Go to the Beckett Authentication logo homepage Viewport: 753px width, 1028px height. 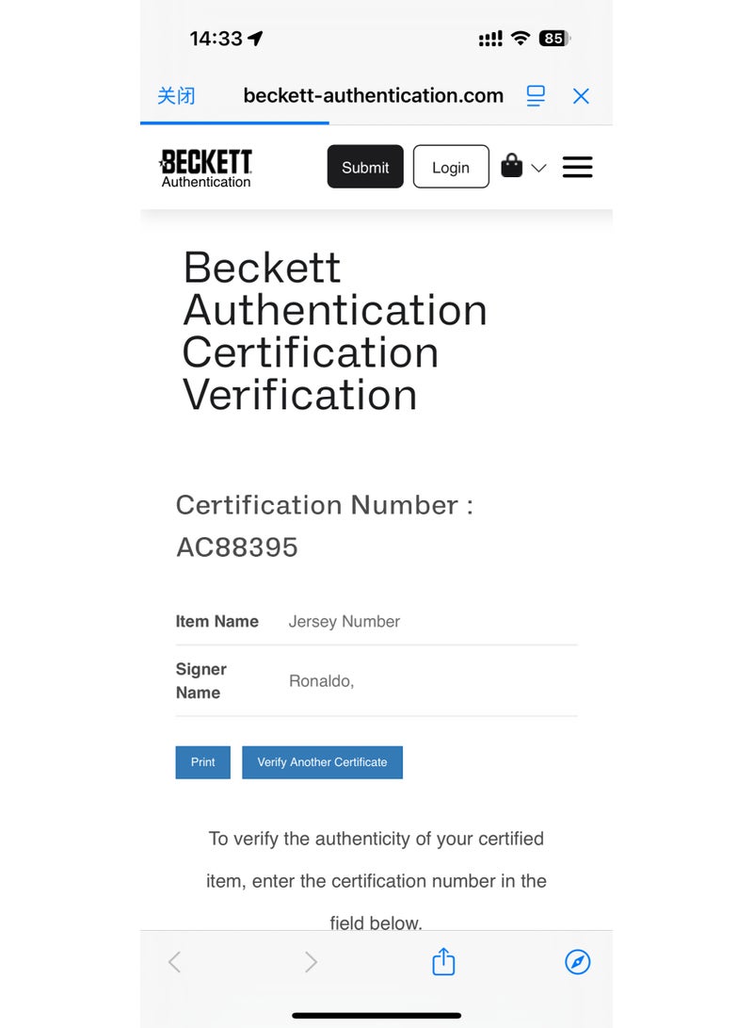206,168
